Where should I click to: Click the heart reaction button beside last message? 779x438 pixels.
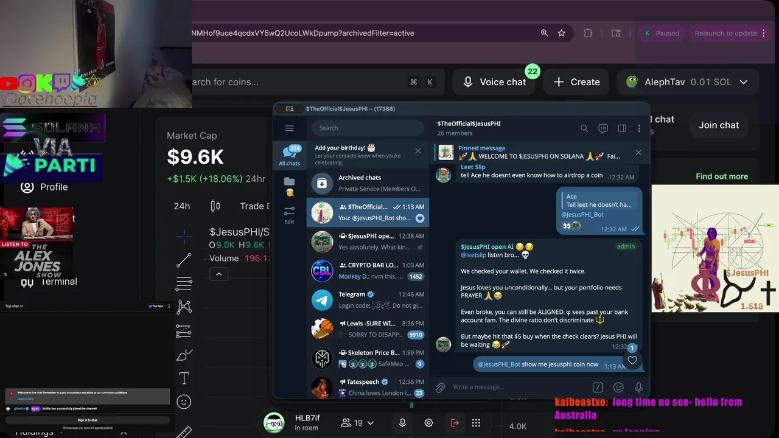pos(632,361)
